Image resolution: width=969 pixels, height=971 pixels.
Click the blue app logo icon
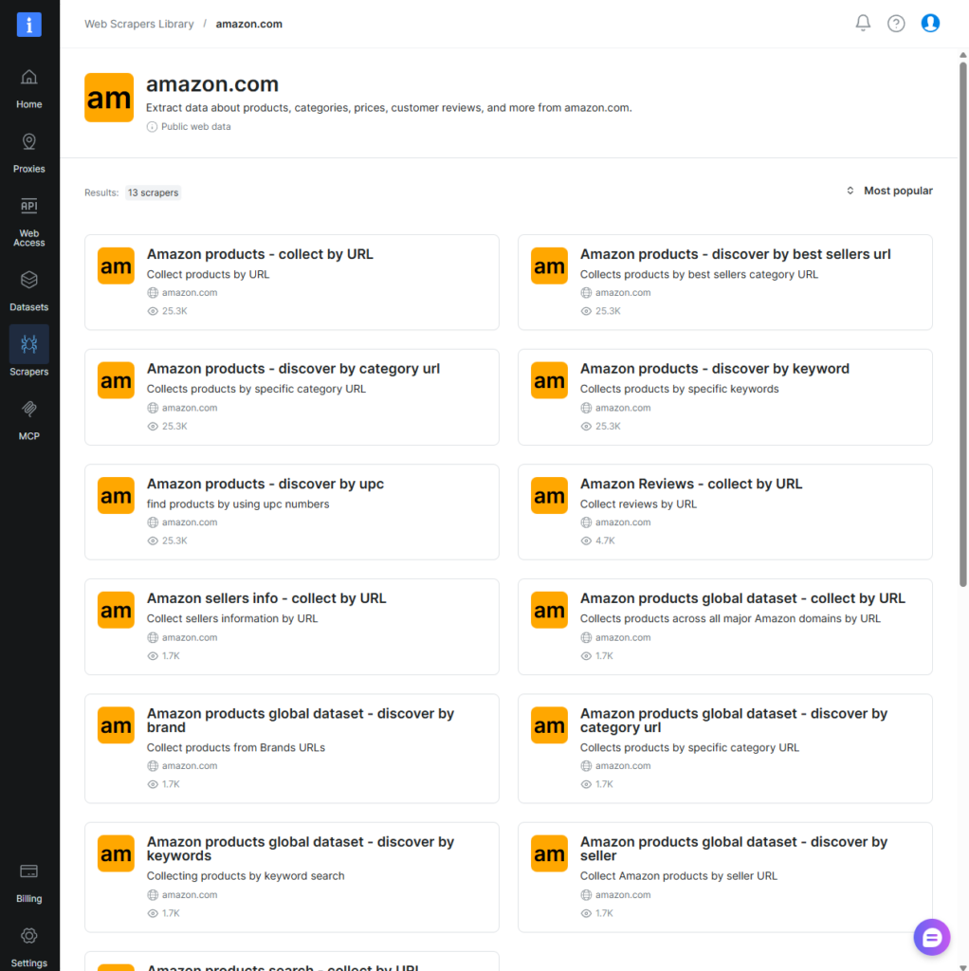(29, 25)
